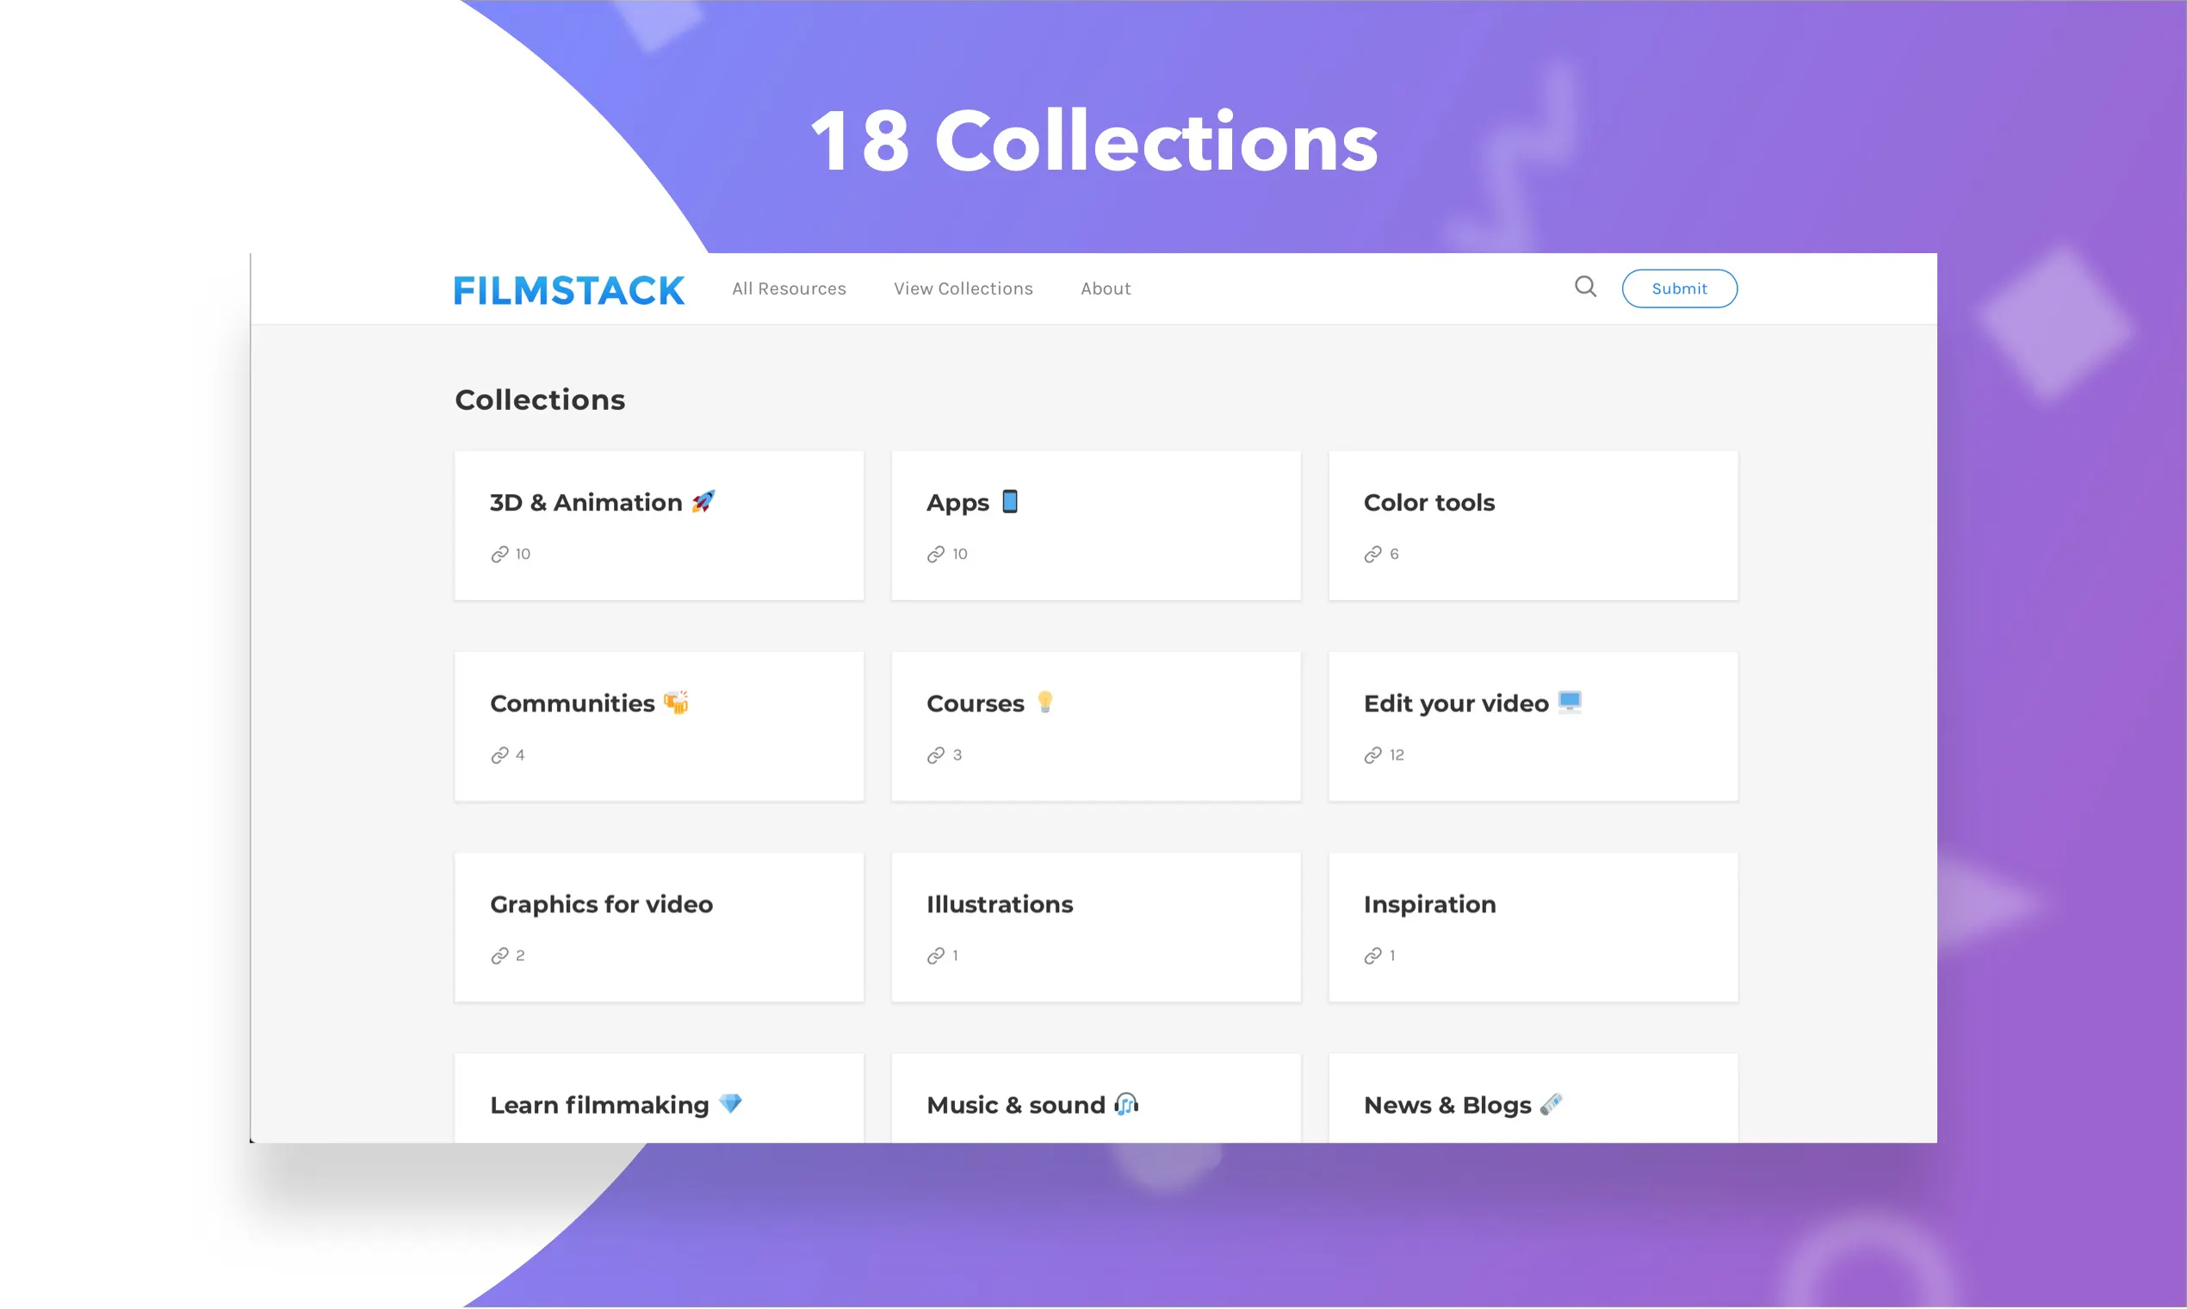Click the newspaper emoji beside News & Blogs

tap(1552, 1103)
